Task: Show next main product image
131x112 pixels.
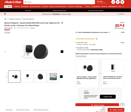Action: click(62, 52)
